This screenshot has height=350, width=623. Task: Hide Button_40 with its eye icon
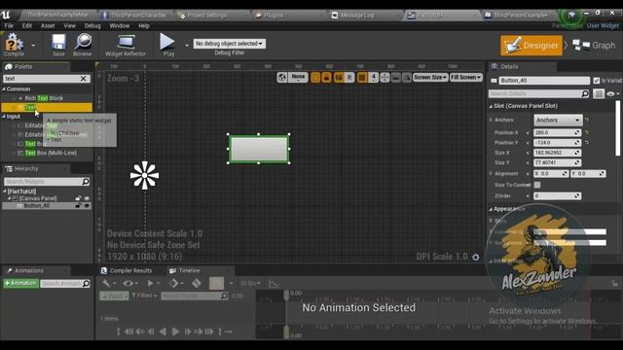pos(87,205)
